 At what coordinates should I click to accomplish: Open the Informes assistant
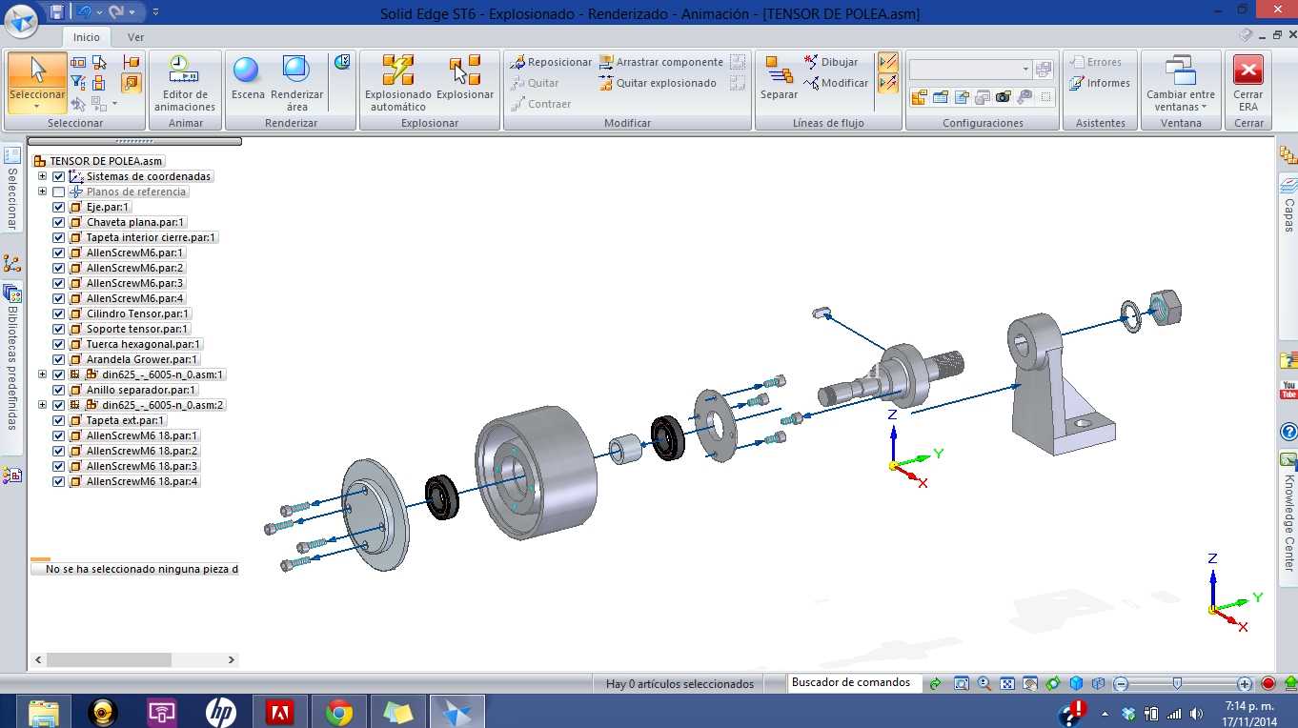(x=1099, y=83)
